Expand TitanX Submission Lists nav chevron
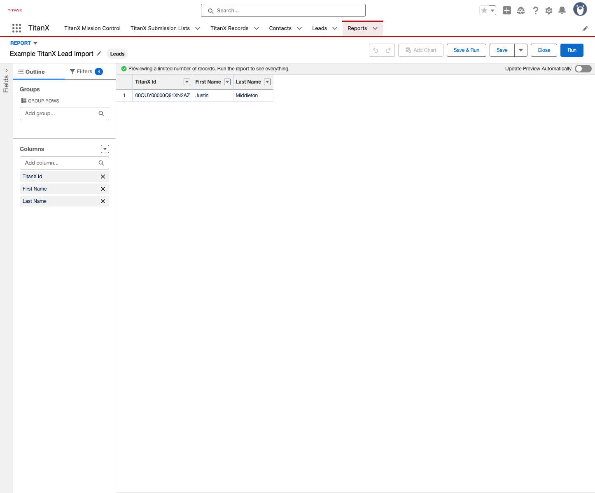 pos(198,28)
